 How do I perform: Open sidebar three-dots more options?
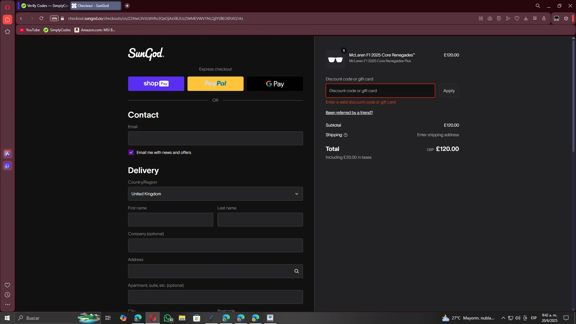pyautogui.click(x=7, y=305)
